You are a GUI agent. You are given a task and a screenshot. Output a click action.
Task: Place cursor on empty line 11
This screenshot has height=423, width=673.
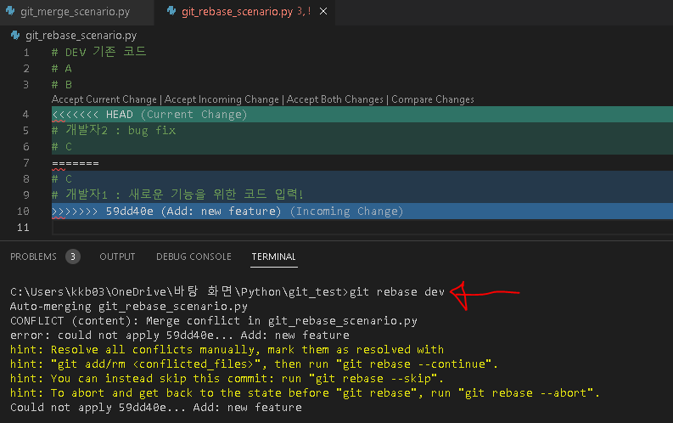pos(362,228)
